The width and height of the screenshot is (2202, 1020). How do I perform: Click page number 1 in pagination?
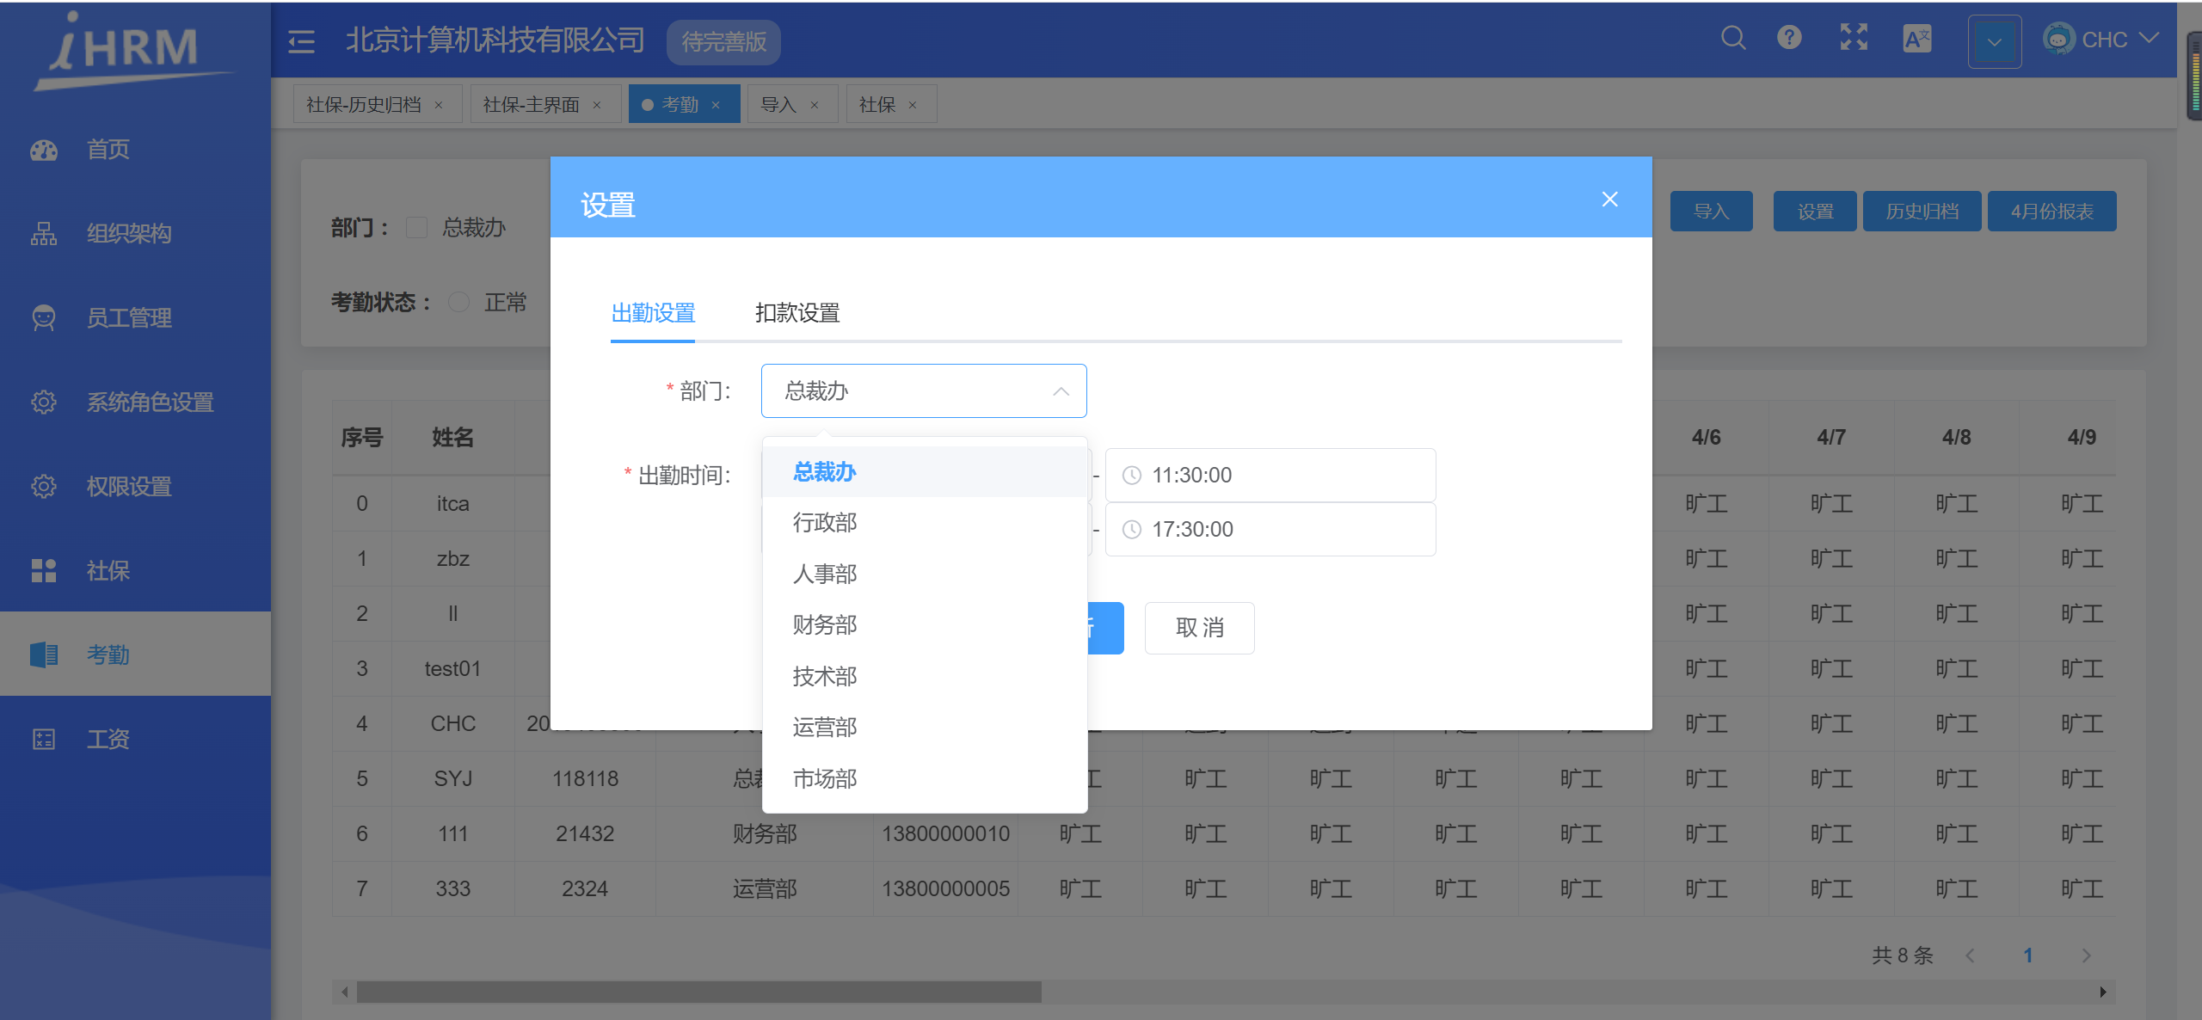[2028, 955]
